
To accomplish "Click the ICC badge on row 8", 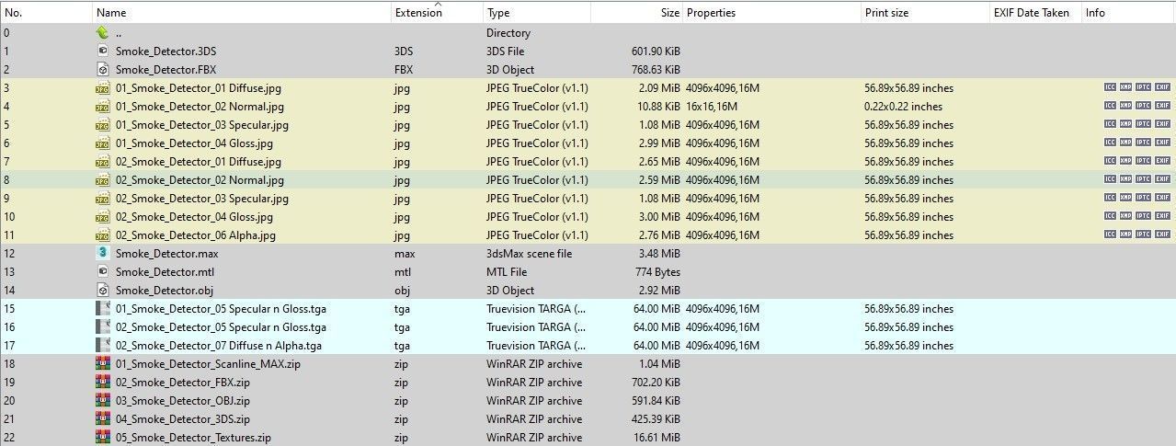I will click(x=1111, y=180).
